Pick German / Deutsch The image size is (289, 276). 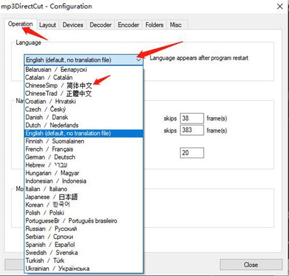(84, 157)
